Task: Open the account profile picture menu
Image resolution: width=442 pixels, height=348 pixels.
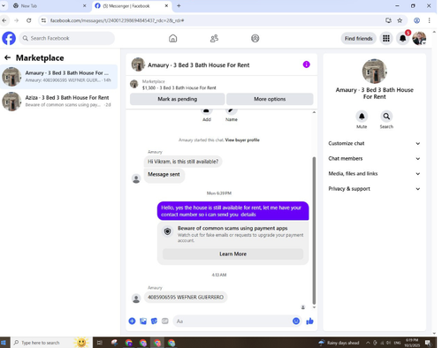Action: pos(419,38)
